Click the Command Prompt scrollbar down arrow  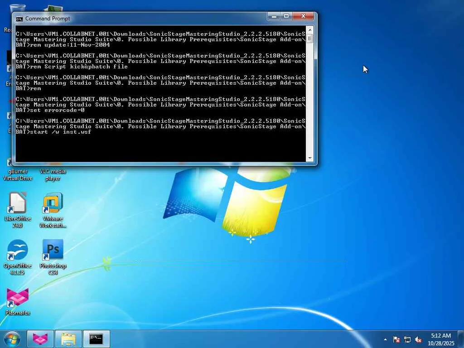click(310, 158)
